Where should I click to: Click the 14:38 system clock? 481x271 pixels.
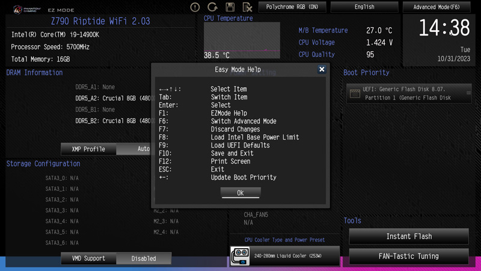(x=444, y=28)
